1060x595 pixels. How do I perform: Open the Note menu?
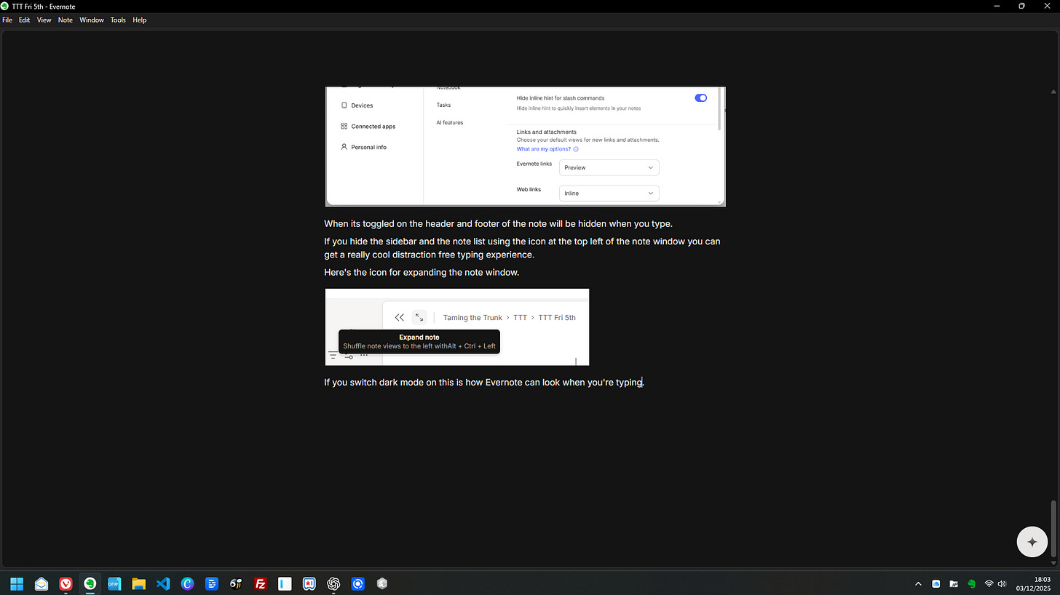[x=66, y=20]
